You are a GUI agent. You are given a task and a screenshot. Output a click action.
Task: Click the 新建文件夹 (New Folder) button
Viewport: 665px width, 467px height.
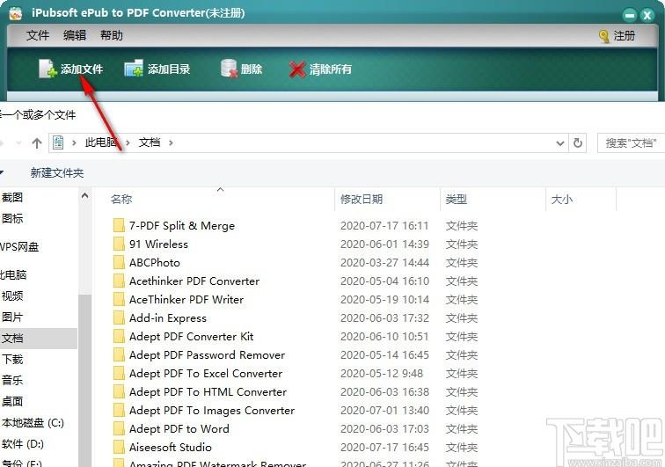57,173
